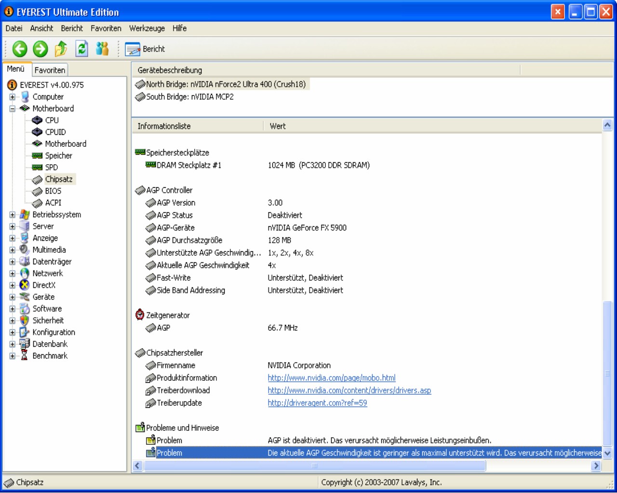Collapse the Motherboard tree node
Screen dimensions: 617x493
point(13,109)
